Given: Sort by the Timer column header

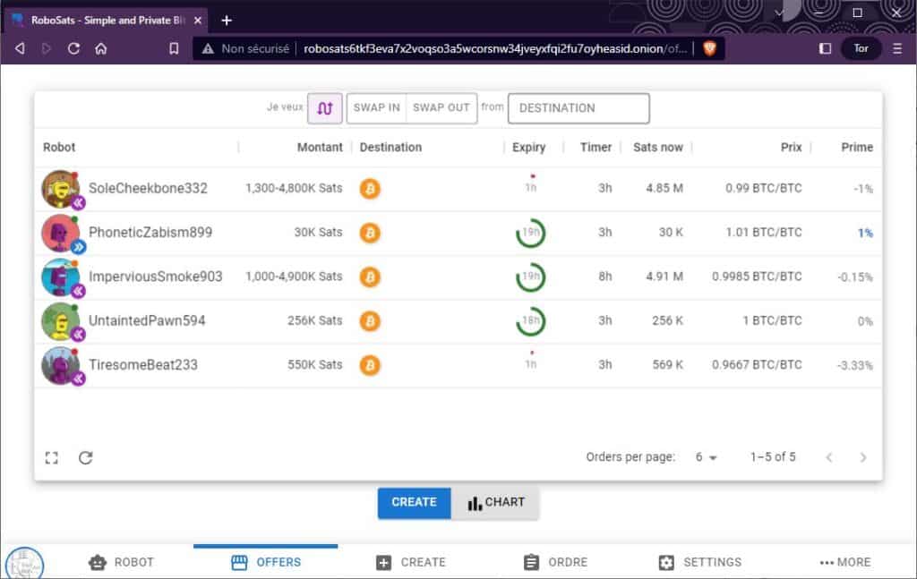Looking at the screenshot, I should [596, 148].
